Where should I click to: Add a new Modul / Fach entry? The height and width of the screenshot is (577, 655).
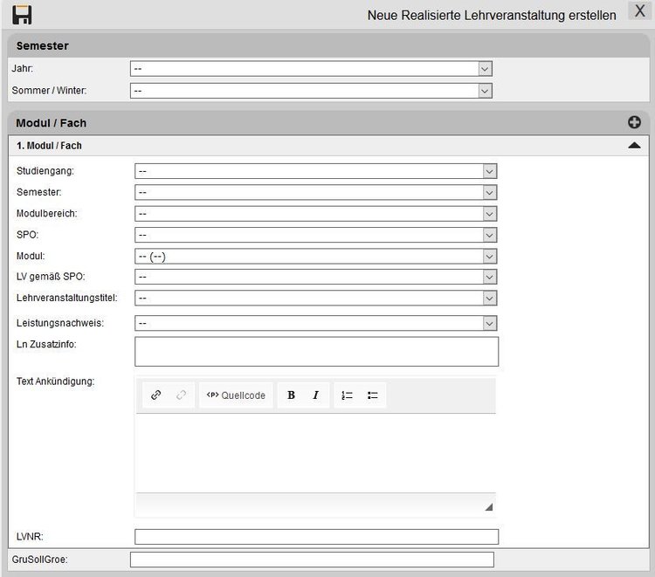tap(634, 123)
